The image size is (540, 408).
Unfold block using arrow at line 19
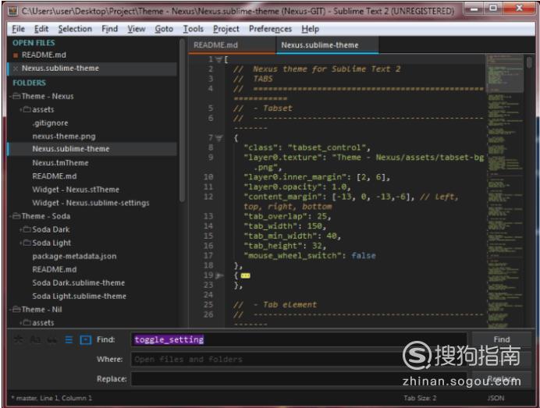219,275
